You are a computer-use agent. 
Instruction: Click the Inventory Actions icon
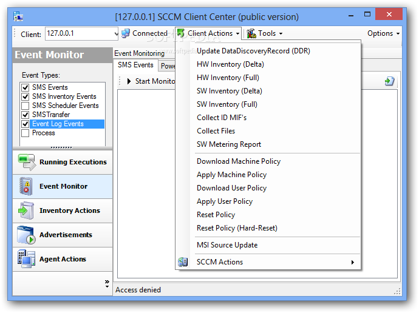(26, 210)
